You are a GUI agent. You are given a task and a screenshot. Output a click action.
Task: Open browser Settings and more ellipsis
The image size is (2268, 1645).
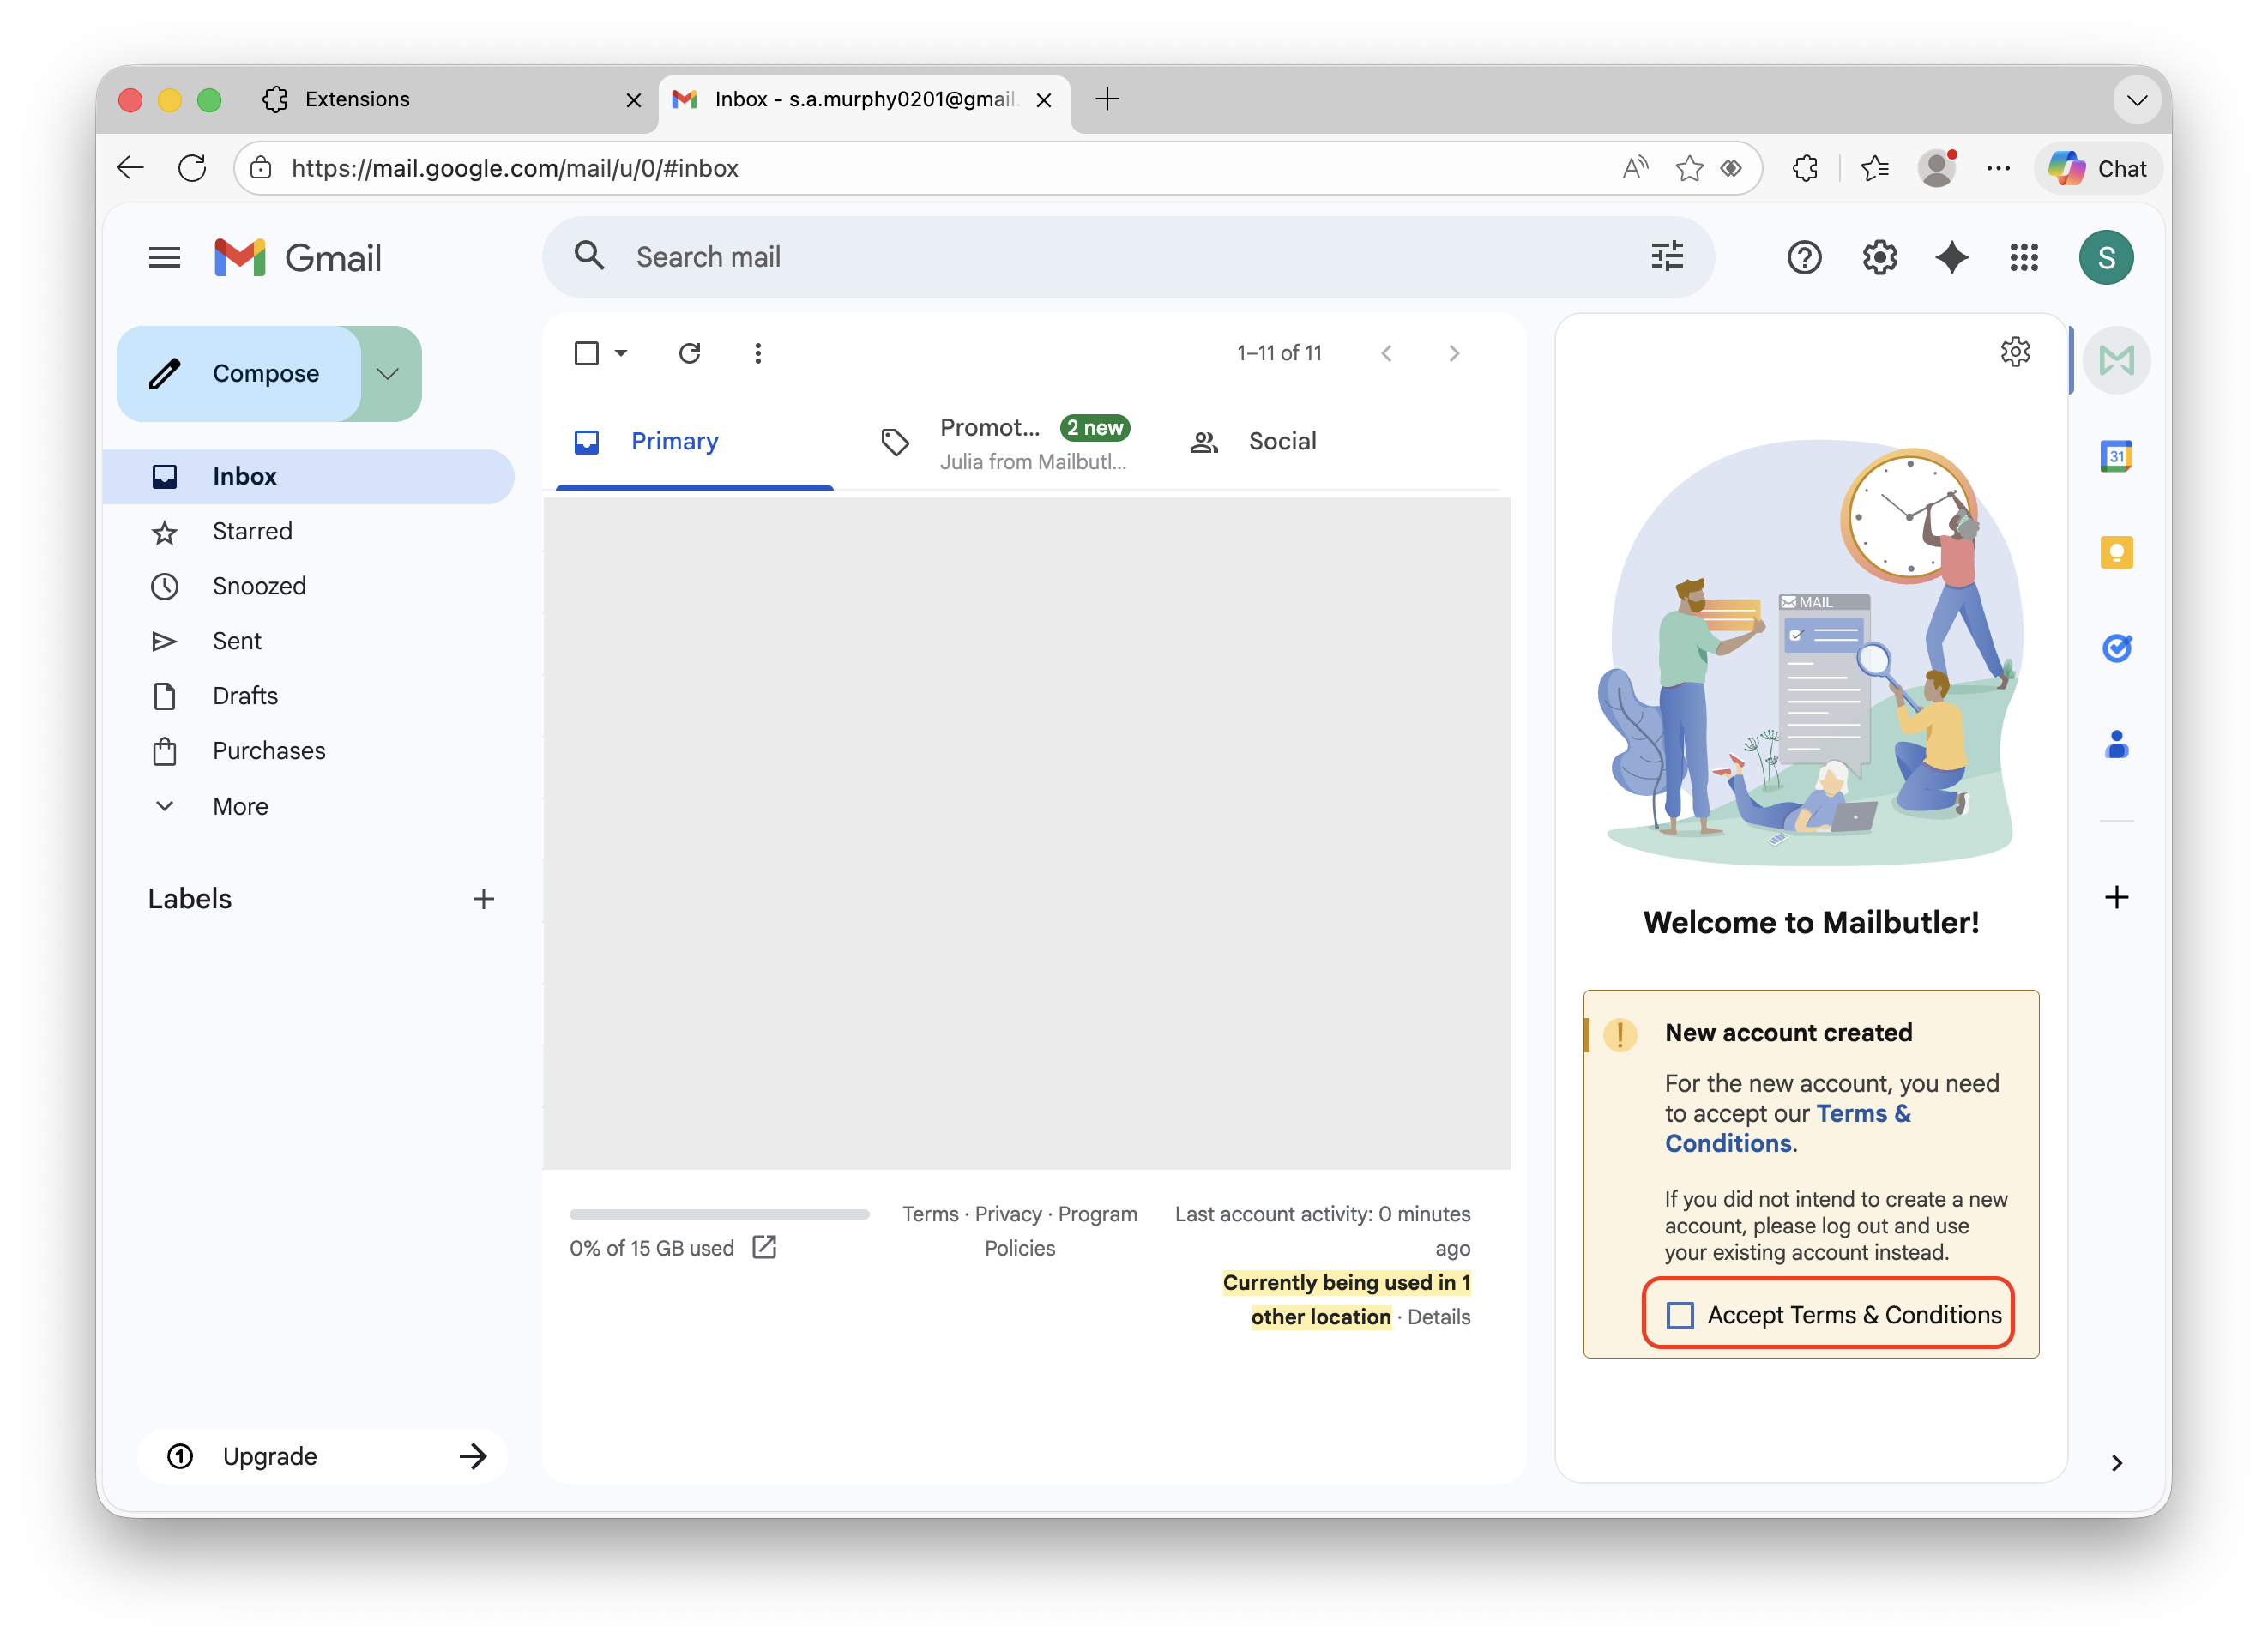(x=1998, y=168)
